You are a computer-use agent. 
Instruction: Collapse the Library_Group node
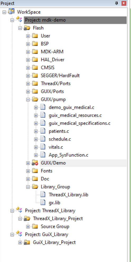[28, 187]
